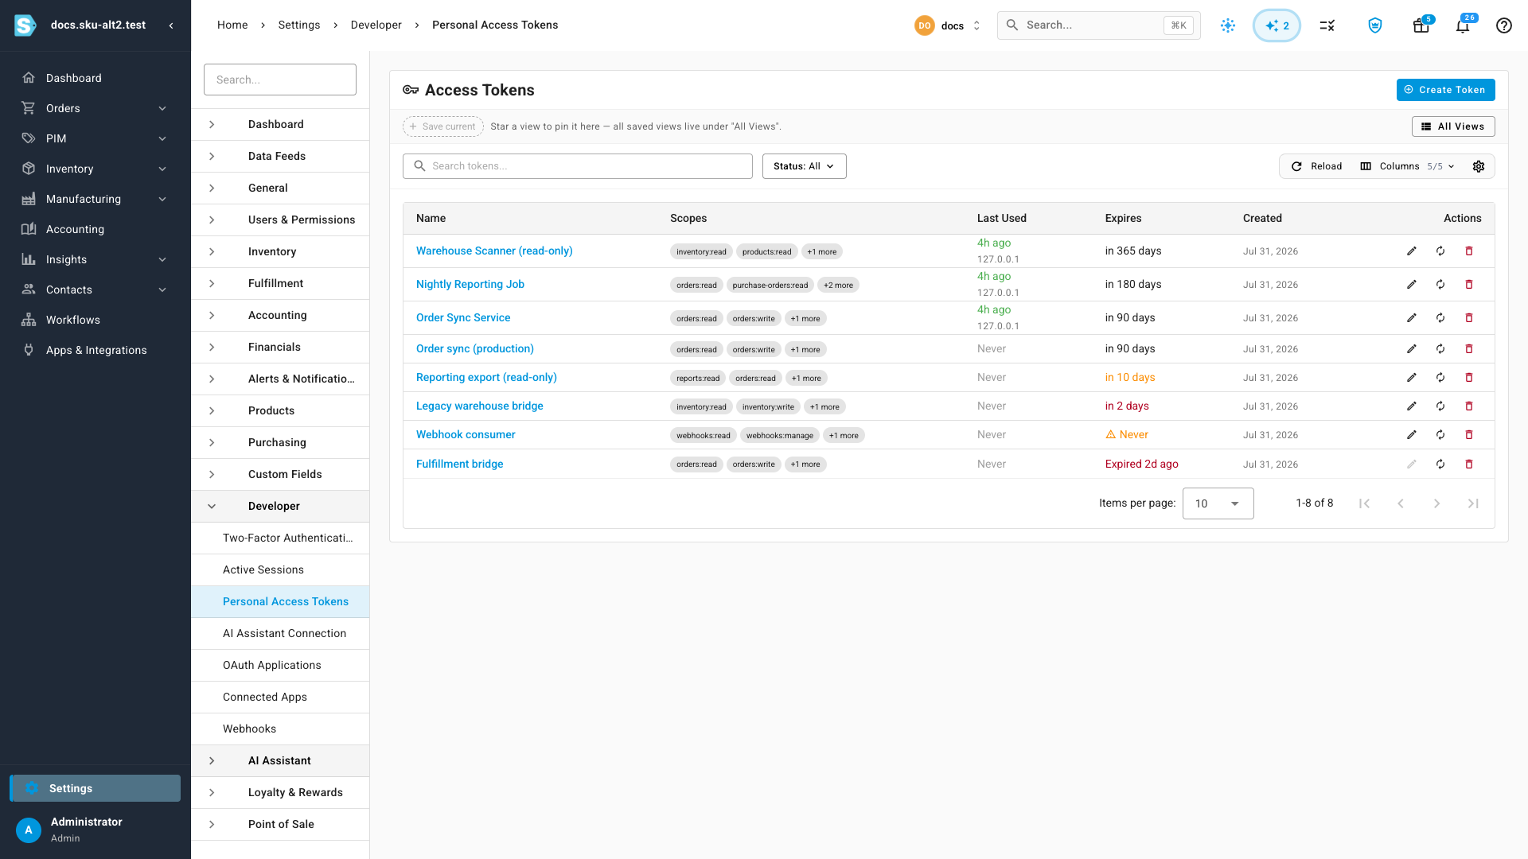Screen dimensions: 1528x859
Task: Click +1 more scopes on Webhook consumer
Action: [844, 436]
